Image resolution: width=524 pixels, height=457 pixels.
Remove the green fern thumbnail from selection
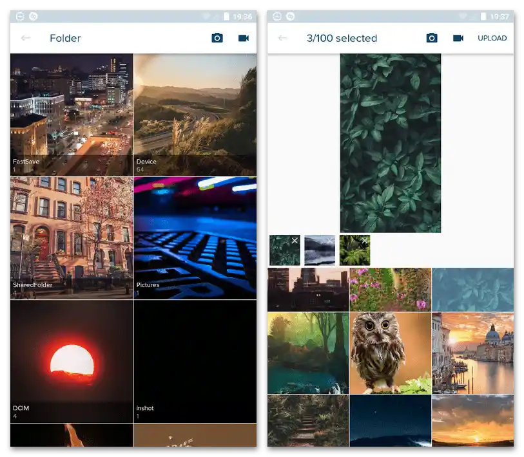pos(365,241)
